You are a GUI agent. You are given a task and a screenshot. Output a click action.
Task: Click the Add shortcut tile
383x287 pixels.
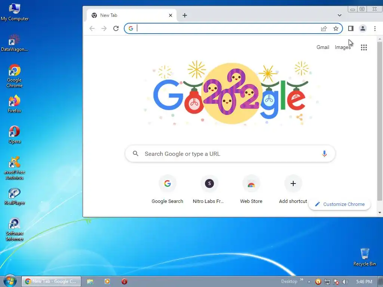pyautogui.click(x=293, y=190)
